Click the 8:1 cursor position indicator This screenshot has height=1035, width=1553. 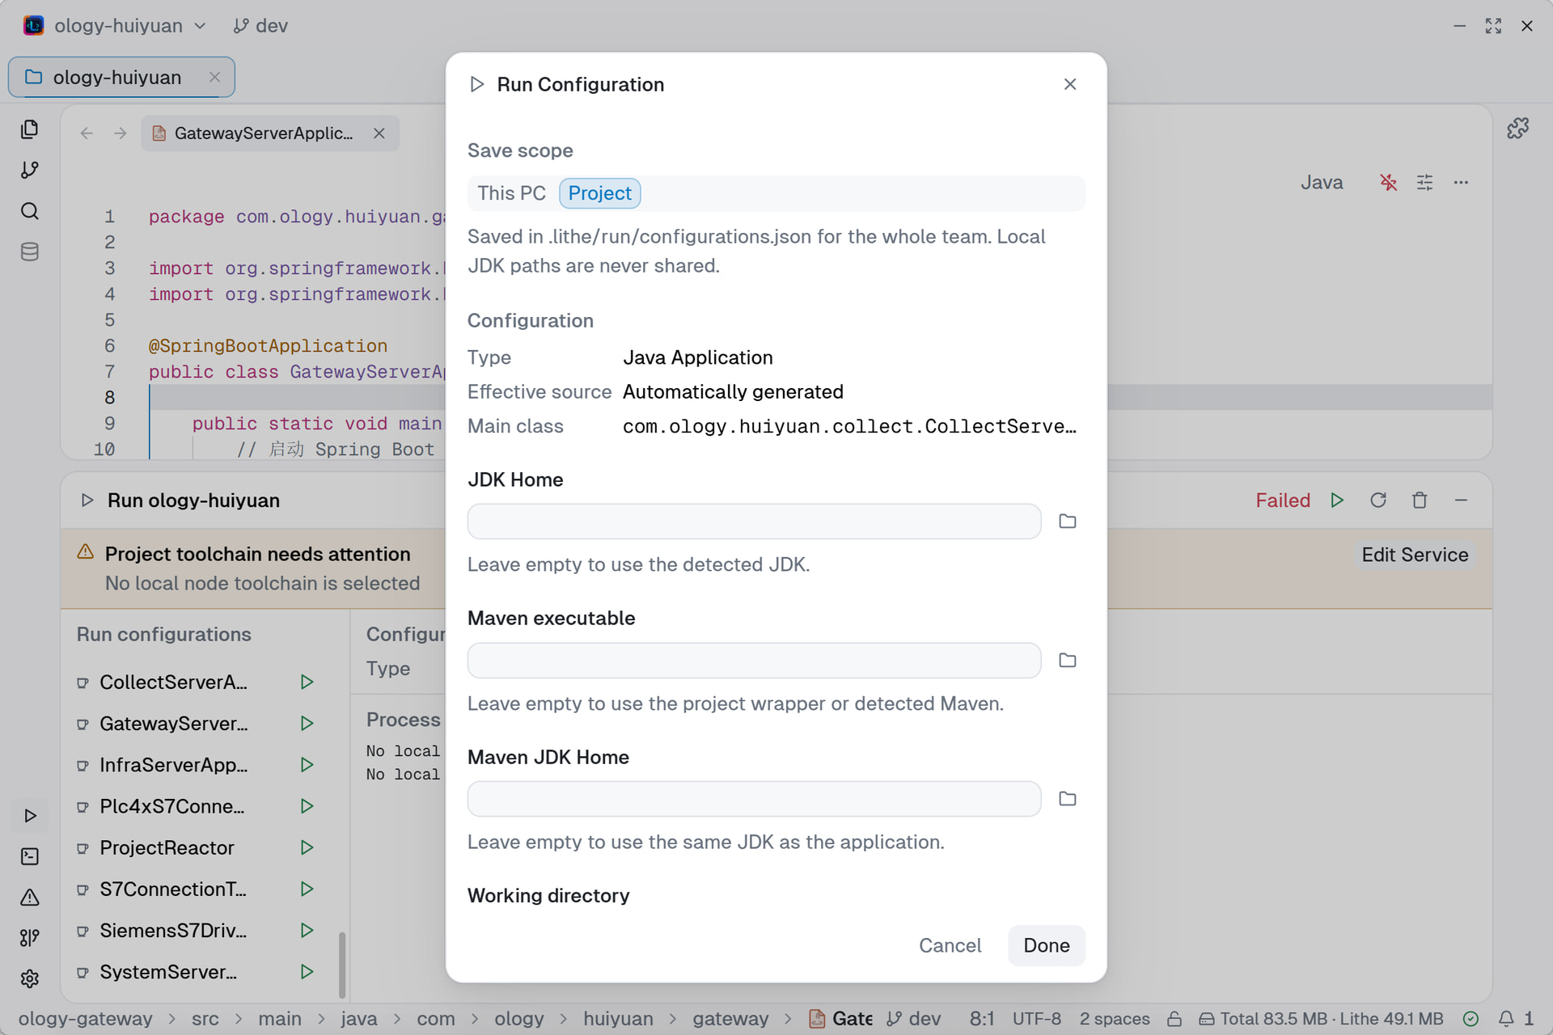pos(982,1019)
